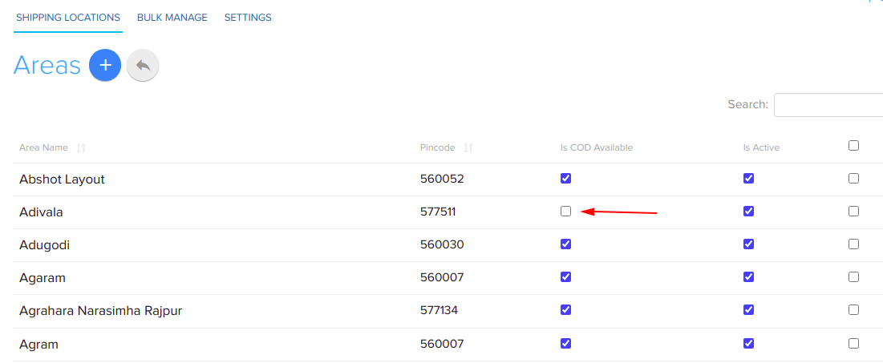Click the Agram area name

[x=38, y=345]
